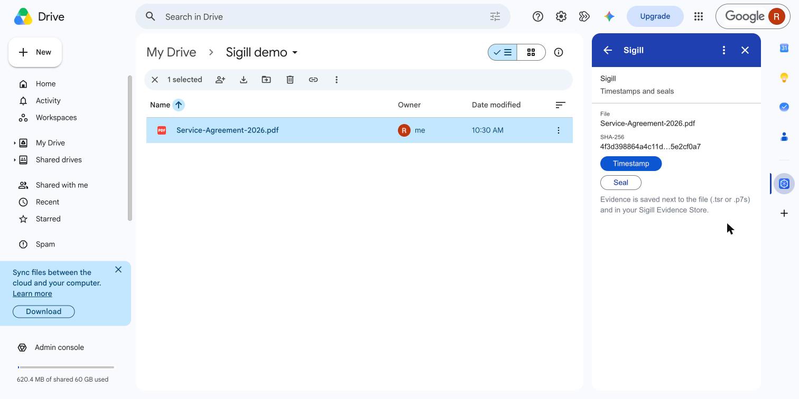Download the selected file via toolbar
The image size is (799, 399).
click(x=244, y=80)
